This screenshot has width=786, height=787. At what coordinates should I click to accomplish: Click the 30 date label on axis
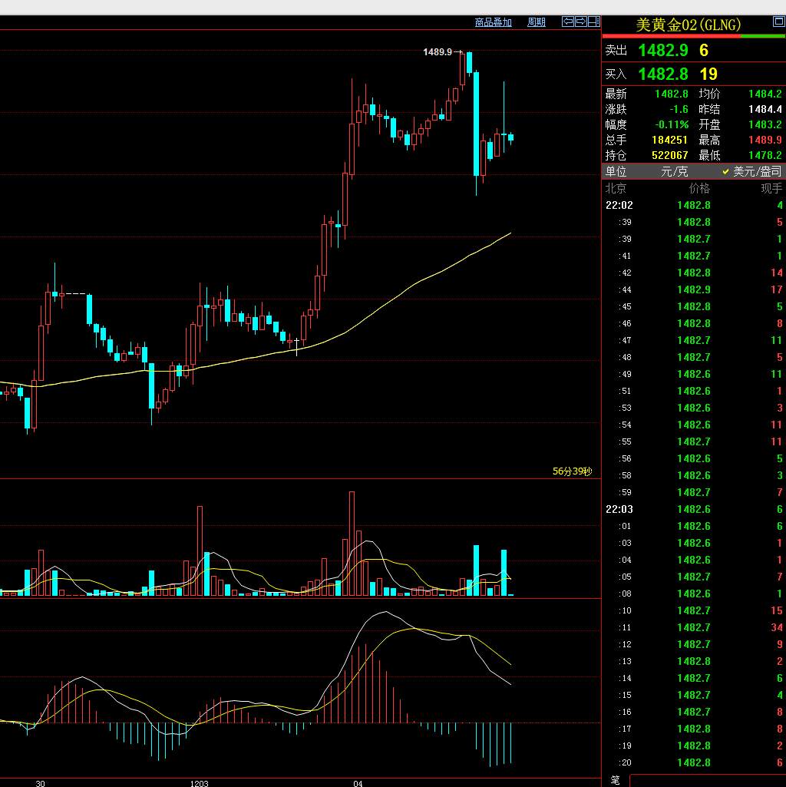[x=40, y=783]
